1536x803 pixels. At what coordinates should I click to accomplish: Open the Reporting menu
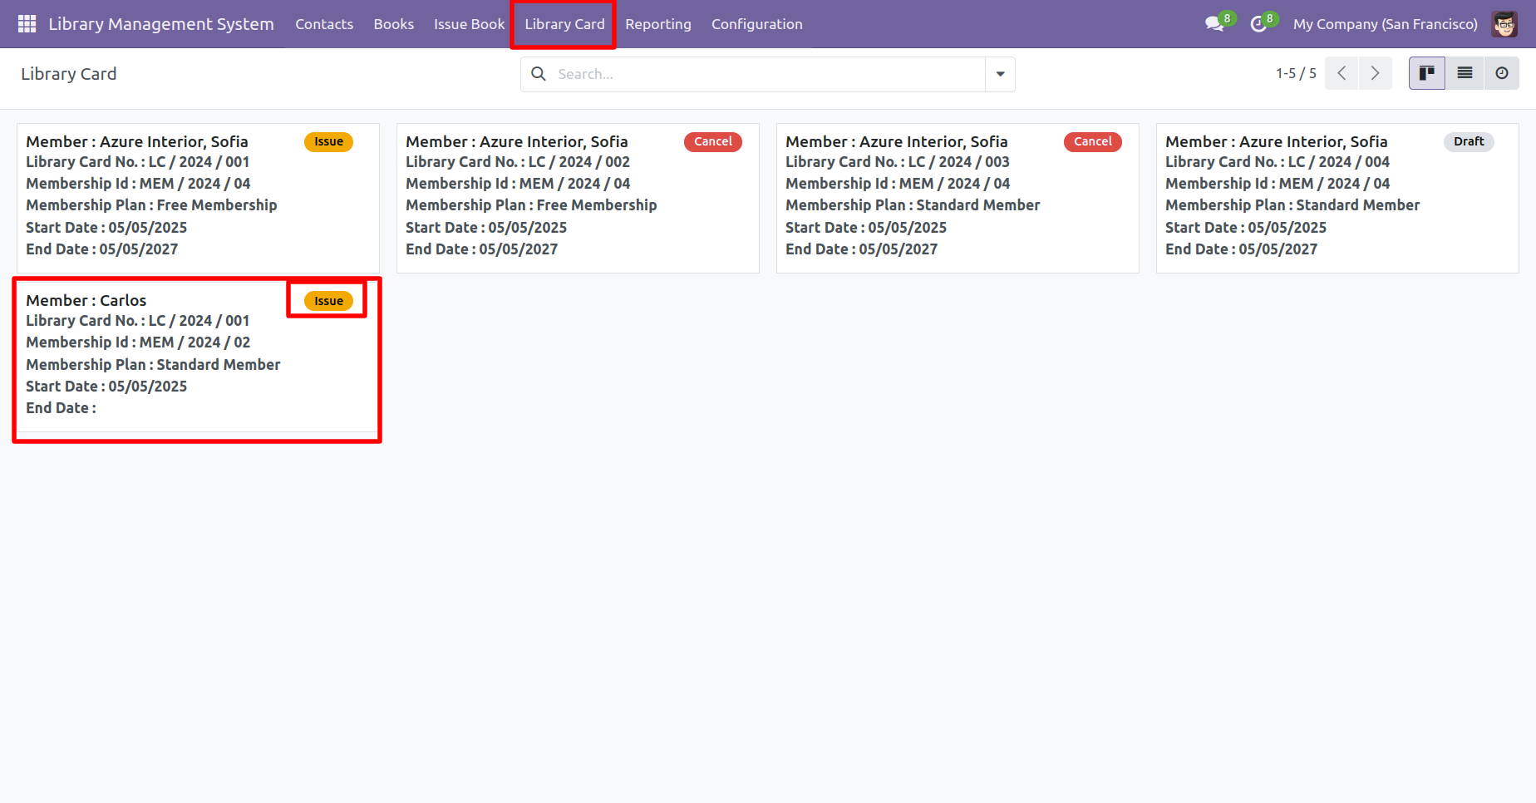657,24
